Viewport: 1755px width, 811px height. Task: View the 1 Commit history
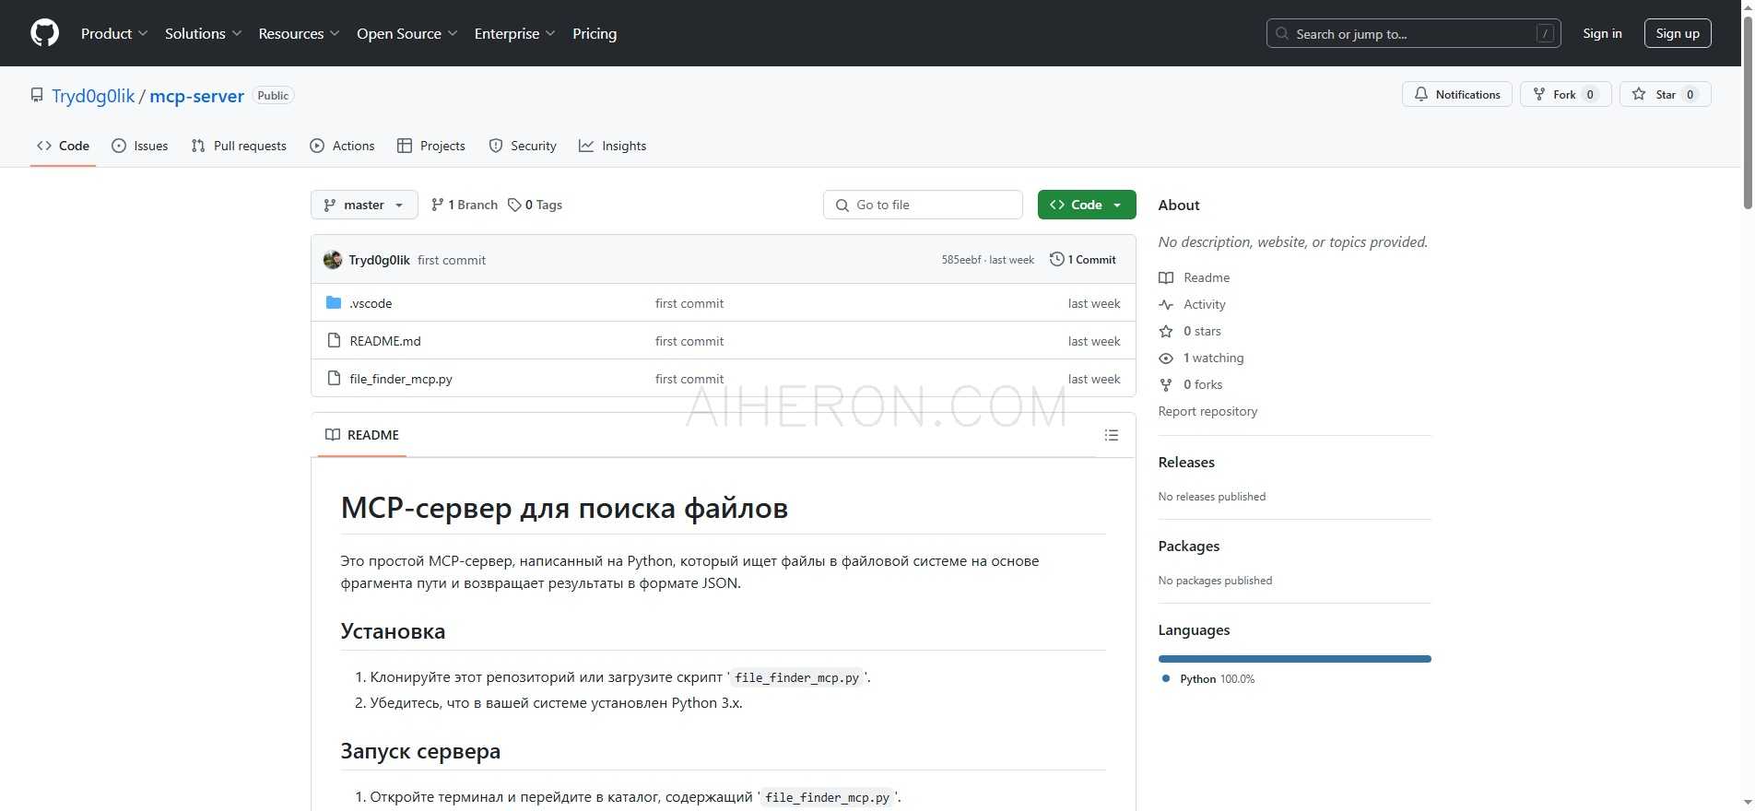pos(1083,260)
